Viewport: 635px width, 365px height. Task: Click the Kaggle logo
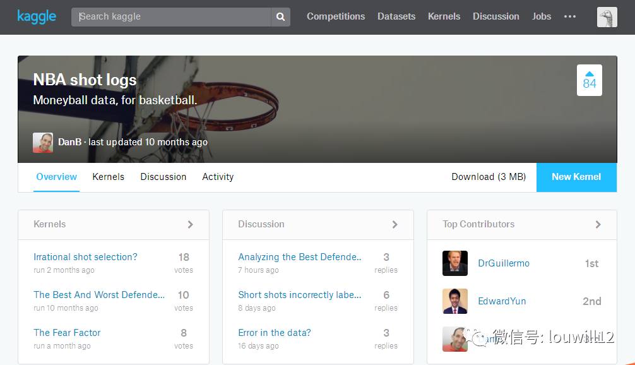click(37, 16)
